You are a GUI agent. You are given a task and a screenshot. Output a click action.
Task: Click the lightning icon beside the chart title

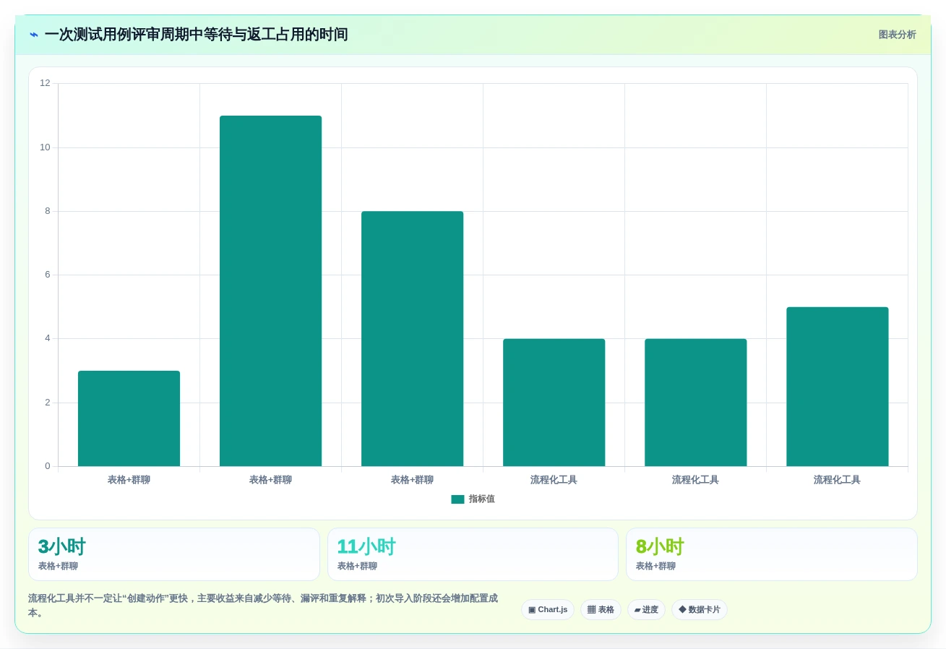pos(34,35)
